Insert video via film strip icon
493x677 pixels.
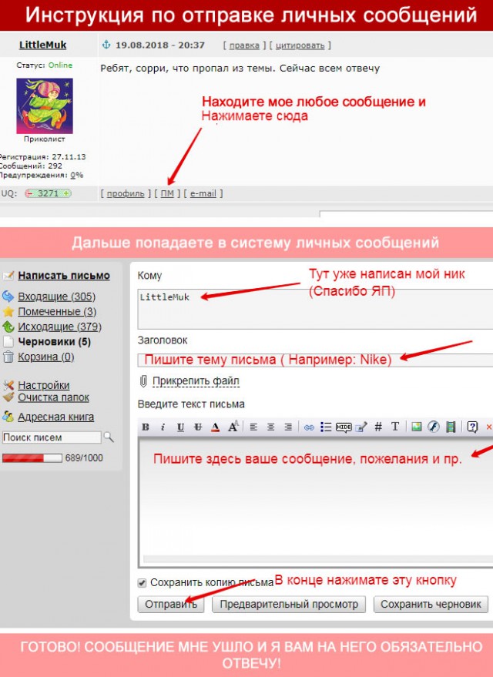[451, 427]
